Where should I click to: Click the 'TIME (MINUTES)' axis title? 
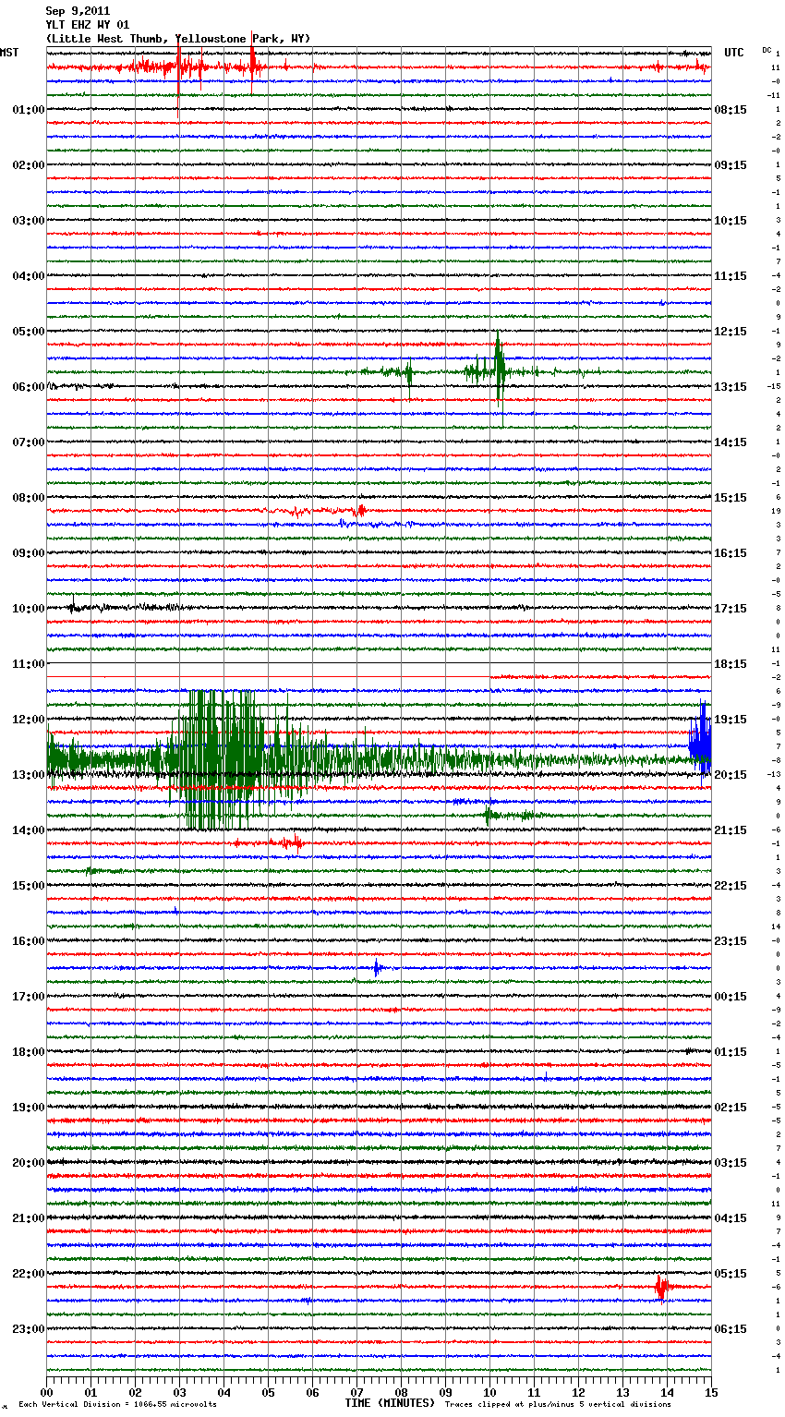click(390, 1403)
